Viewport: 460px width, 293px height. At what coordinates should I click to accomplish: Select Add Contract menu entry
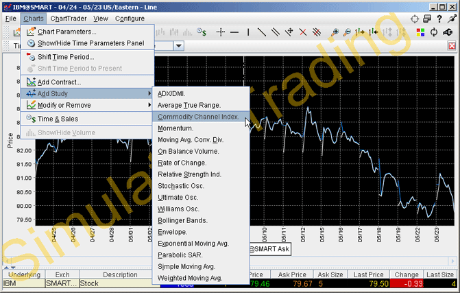click(x=88, y=82)
